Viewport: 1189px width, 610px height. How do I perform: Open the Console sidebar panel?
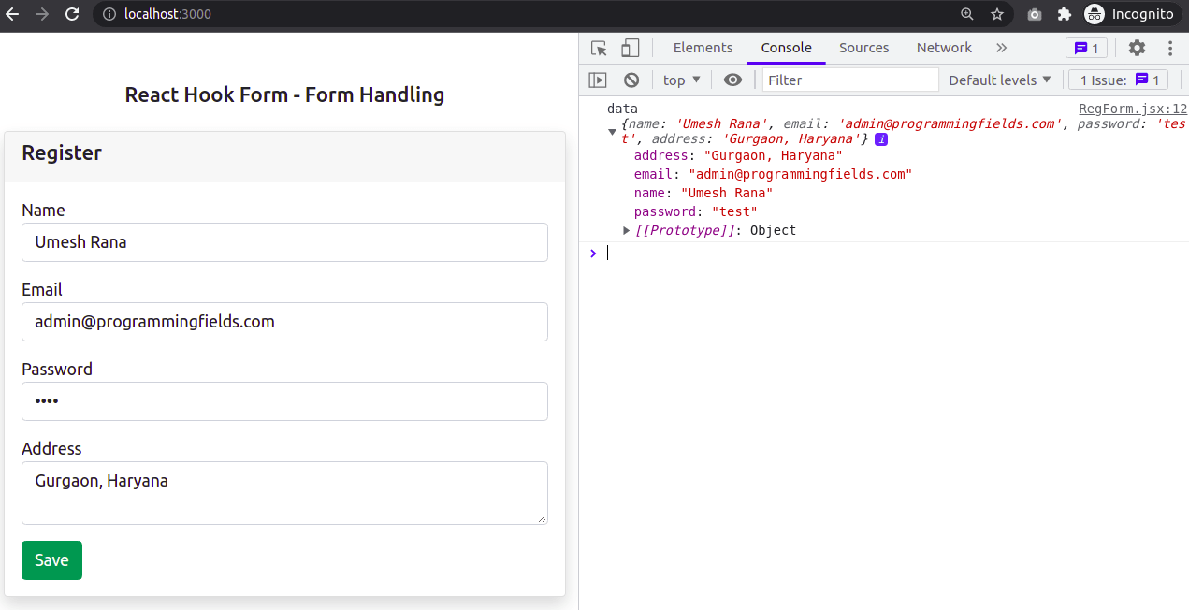click(x=598, y=80)
